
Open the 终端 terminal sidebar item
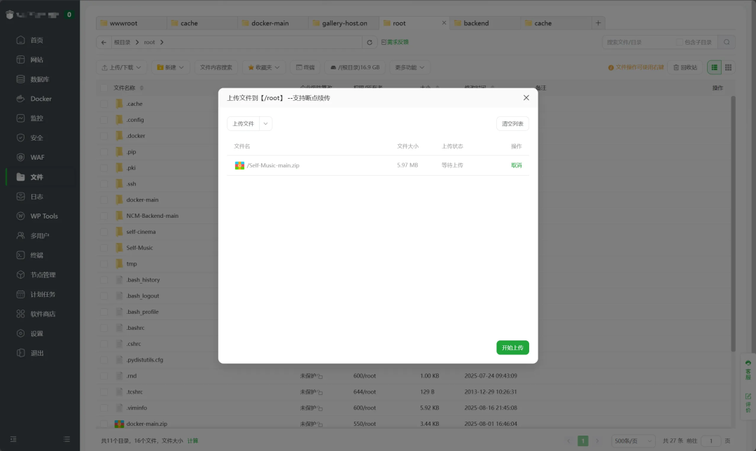click(36, 255)
